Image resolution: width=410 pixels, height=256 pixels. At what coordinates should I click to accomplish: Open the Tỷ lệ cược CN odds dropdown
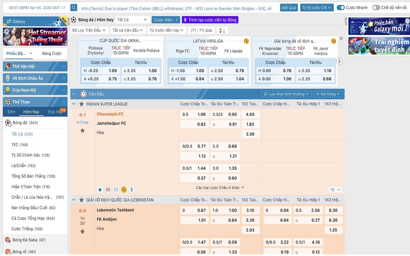point(316,8)
